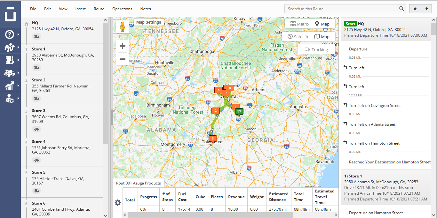Open the Route4Me logo home icon
The height and width of the screenshot is (218, 437).
(x=10, y=14)
